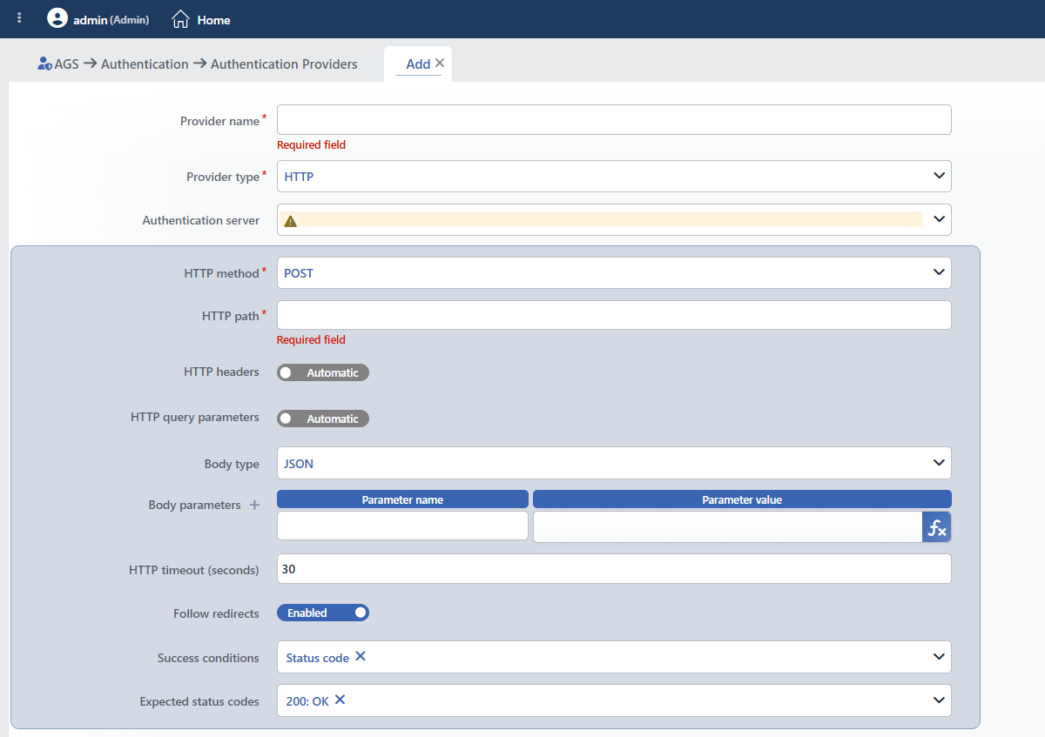This screenshot has height=737, width=1045.
Task: Click the Parameter name input box
Action: point(402,526)
